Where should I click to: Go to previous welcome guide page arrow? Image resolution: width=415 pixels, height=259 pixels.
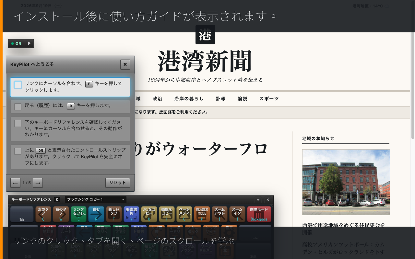[15, 183]
